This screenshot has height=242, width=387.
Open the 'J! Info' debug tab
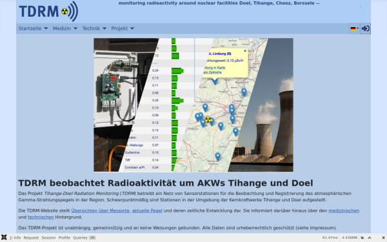(15, 237)
